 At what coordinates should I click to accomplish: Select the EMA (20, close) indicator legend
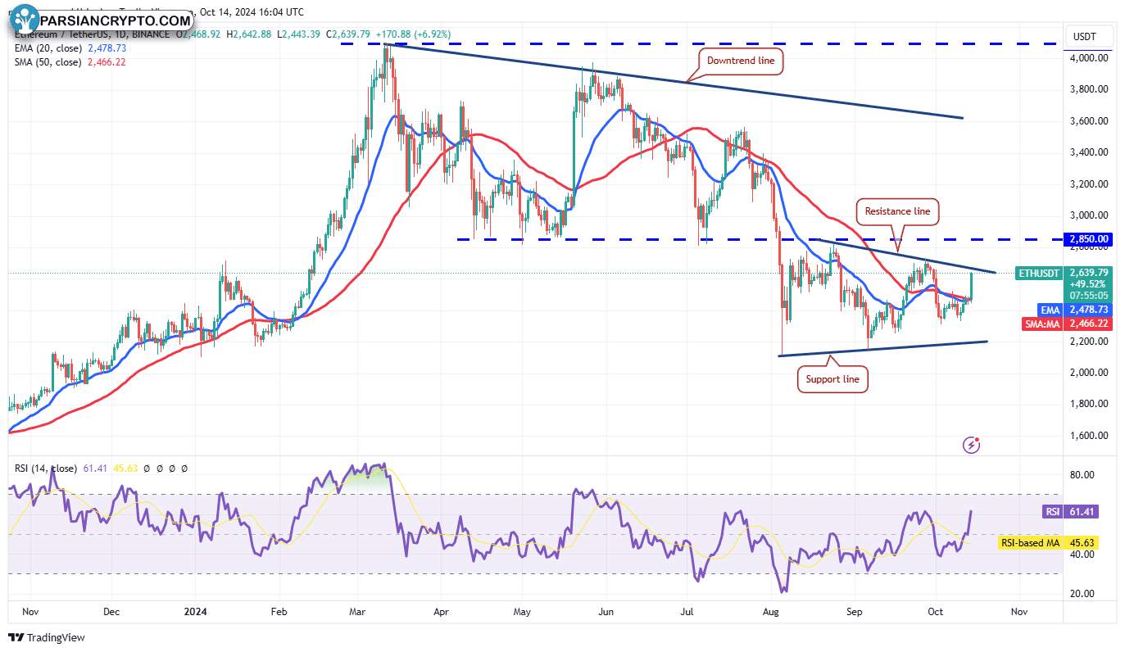[48, 48]
